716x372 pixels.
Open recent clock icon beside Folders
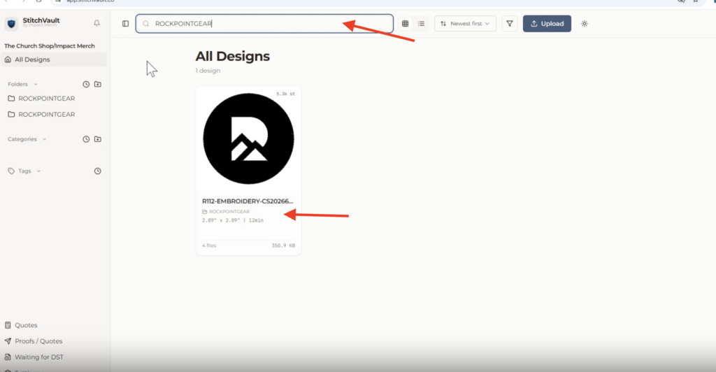click(x=86, y=84)
